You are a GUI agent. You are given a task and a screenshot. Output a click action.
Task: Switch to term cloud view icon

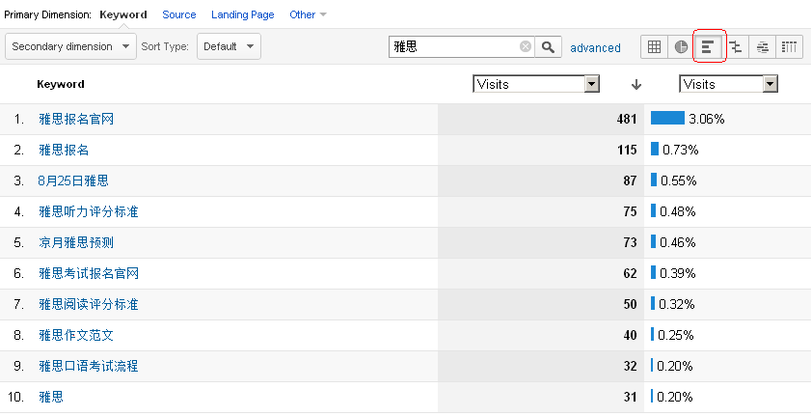pyautogui.click(x=763, y=47)
